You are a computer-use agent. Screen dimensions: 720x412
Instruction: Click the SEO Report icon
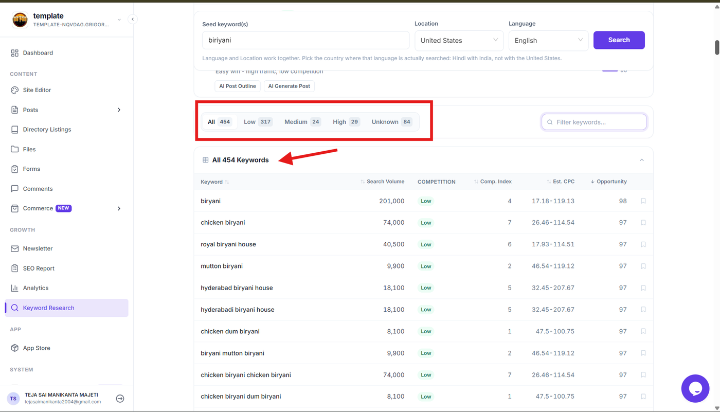[14, 268]
